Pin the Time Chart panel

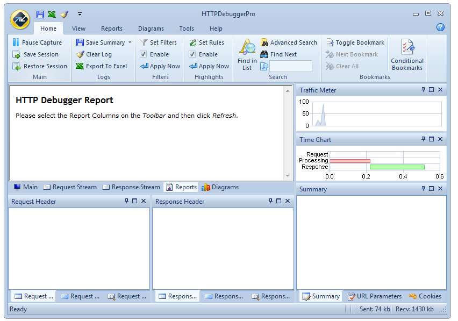423,139
